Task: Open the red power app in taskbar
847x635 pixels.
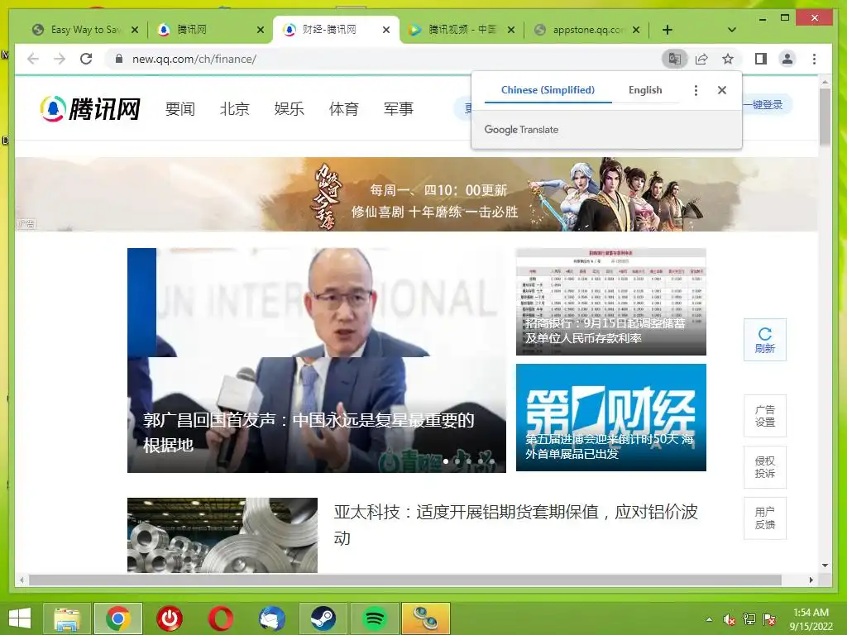Action: (170, 618)
